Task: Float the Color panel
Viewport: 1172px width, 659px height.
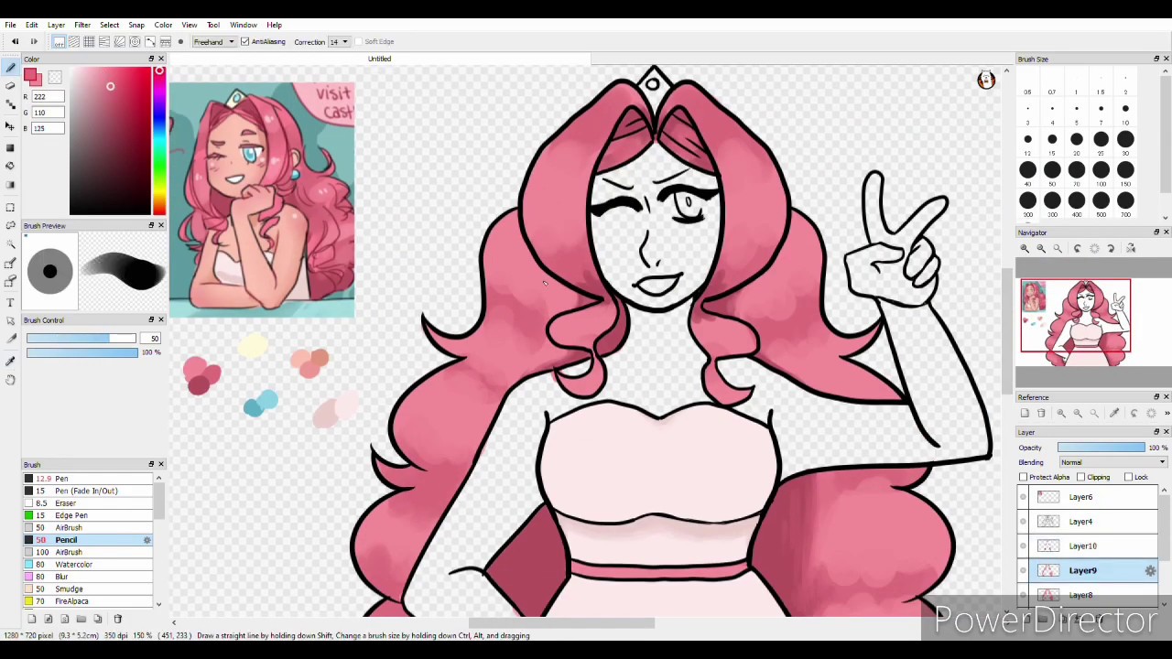Action: tap(151, 59)
